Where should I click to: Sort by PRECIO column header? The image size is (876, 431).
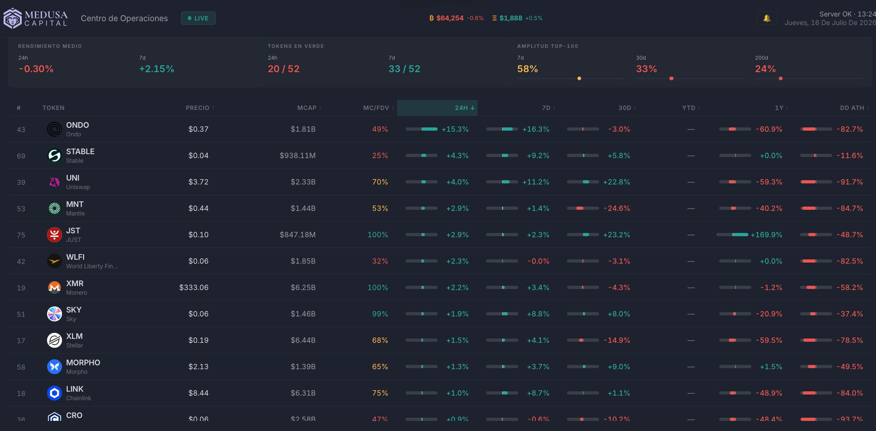(200, 108)
